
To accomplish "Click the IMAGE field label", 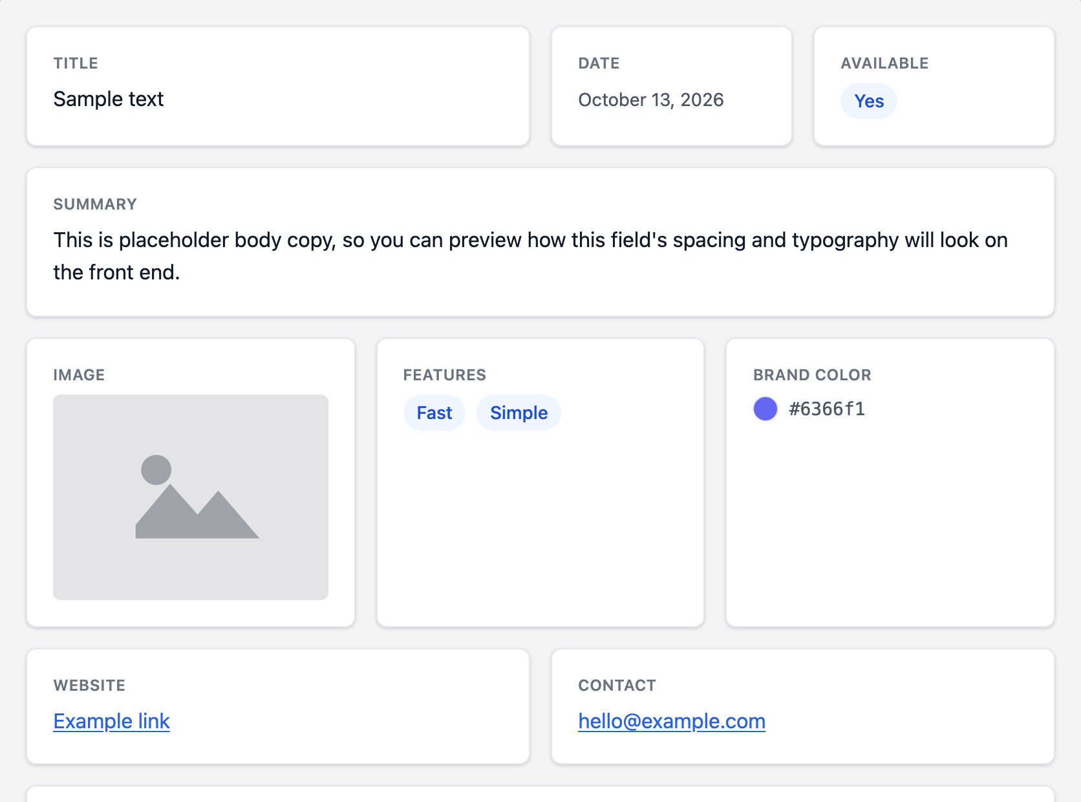I will tap(79, 375).
